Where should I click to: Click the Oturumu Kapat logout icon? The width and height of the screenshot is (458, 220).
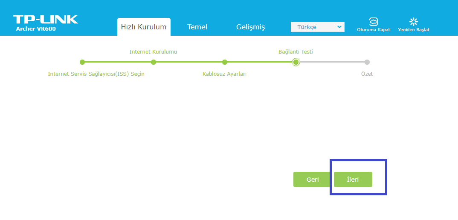[373, 22]
